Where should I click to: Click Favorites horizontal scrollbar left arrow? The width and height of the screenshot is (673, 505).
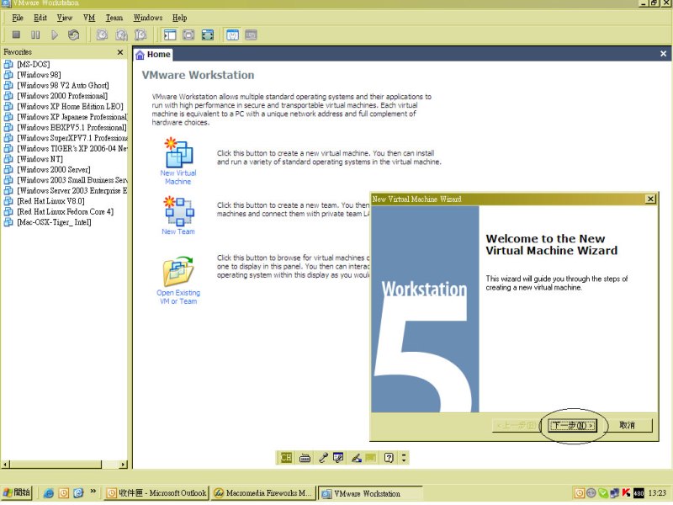click(5, 465)
